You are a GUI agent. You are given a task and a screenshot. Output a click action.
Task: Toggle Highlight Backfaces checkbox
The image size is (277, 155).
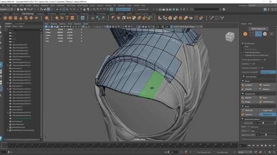243,53
